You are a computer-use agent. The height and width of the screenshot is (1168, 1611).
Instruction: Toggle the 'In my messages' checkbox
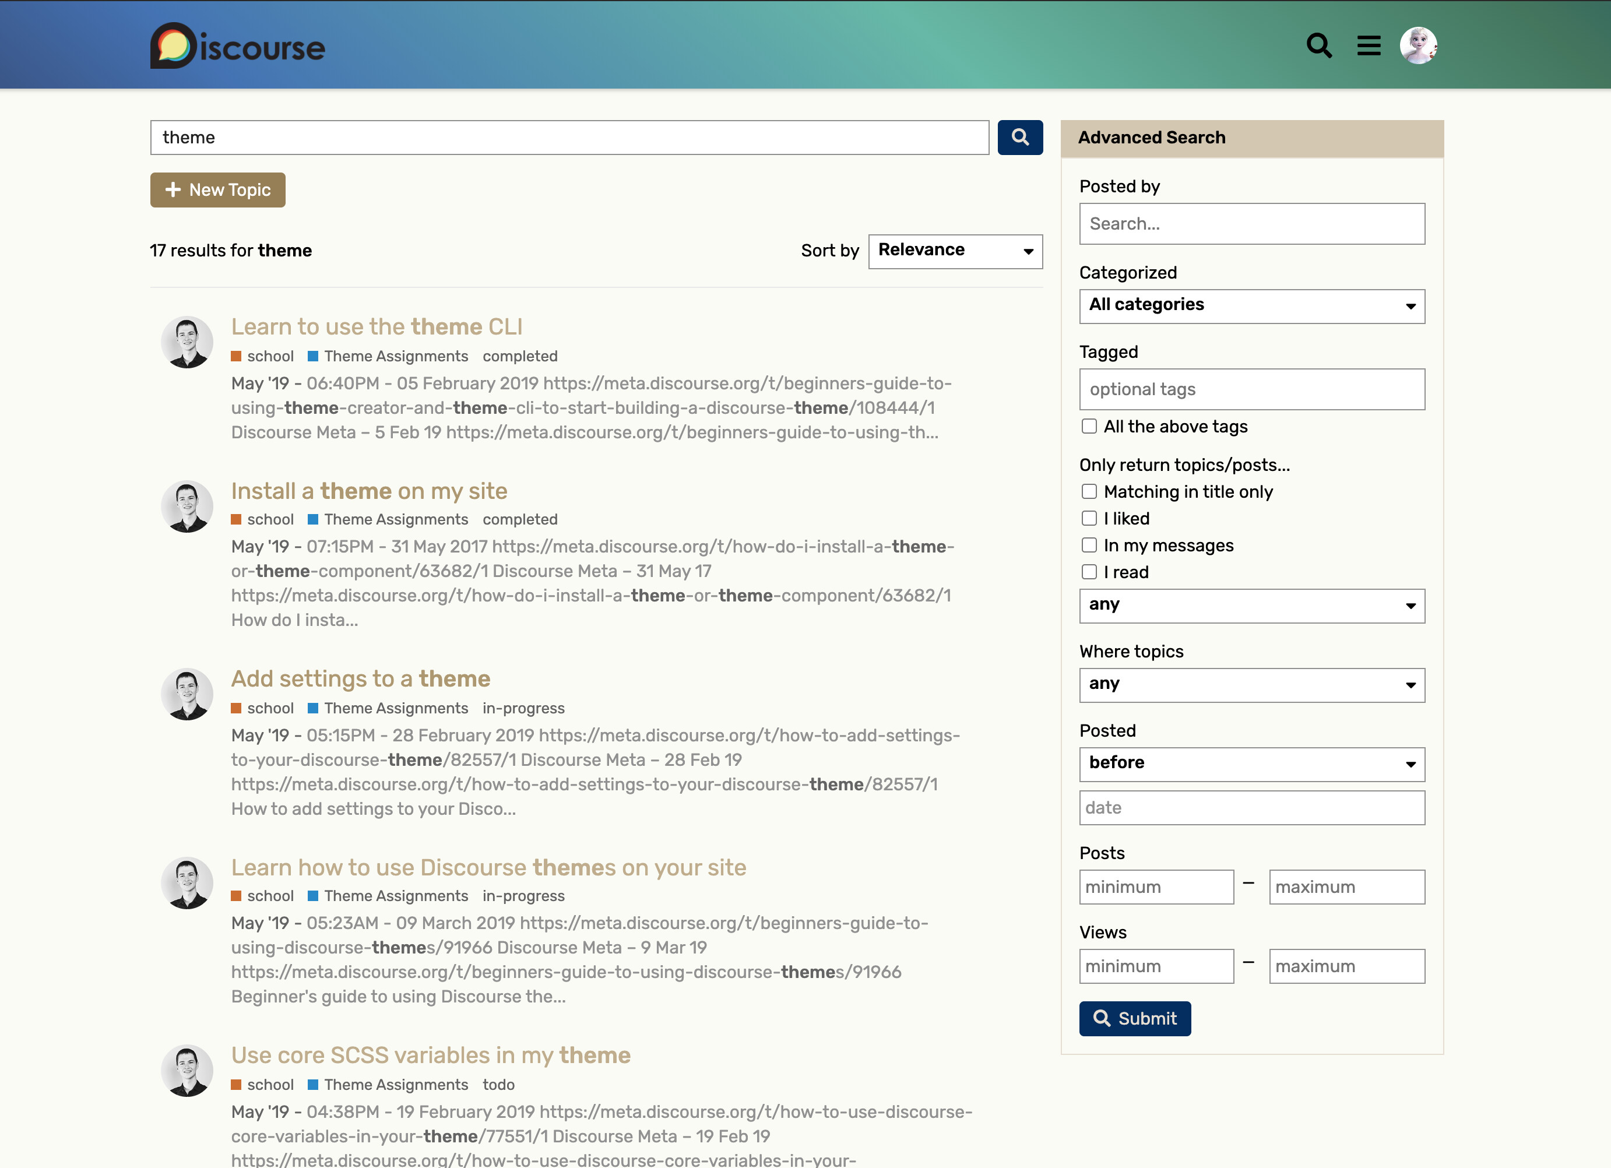point(1089,545)
